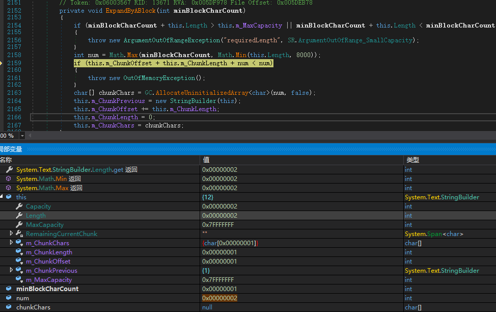This screenshot has width=496, height=312.
Task: Open the zoom percentage dropdown
Action: click(22, 136)
